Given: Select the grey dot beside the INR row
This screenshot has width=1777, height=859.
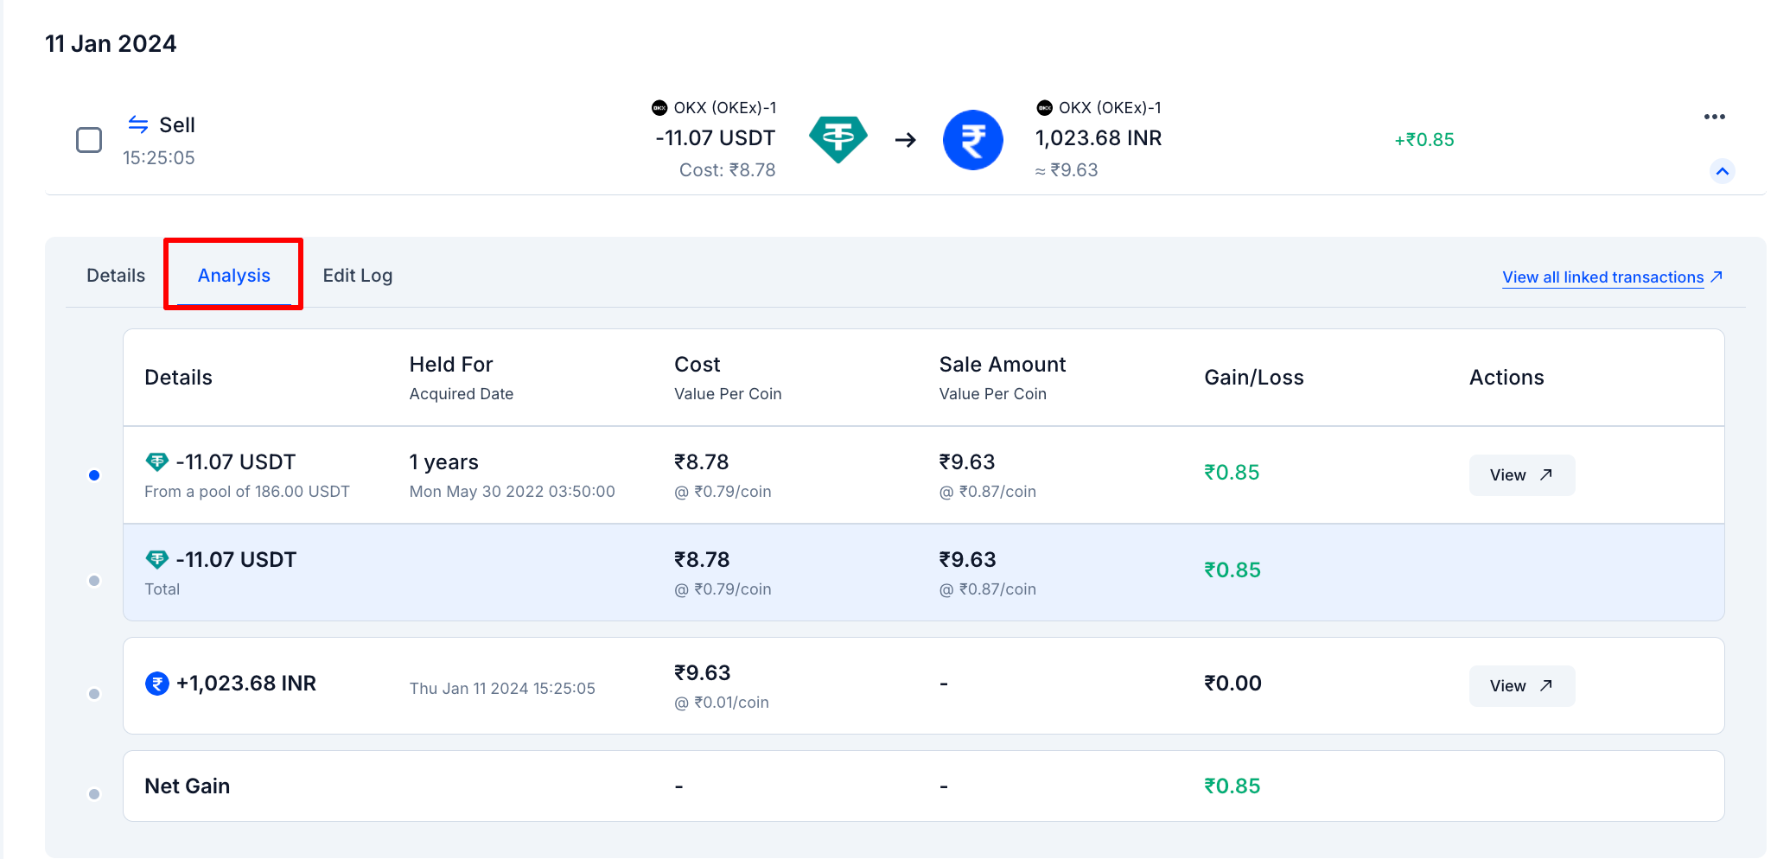Looking at the screenshot, I should point(94,694).
